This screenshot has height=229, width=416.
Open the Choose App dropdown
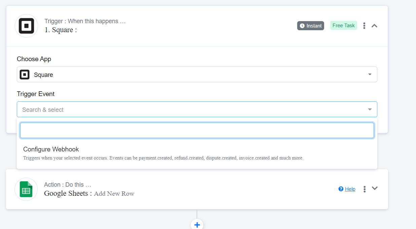coord(197,75)
